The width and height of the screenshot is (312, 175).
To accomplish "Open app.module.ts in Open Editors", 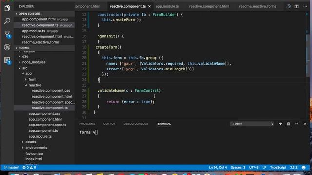I will point(44,31).
